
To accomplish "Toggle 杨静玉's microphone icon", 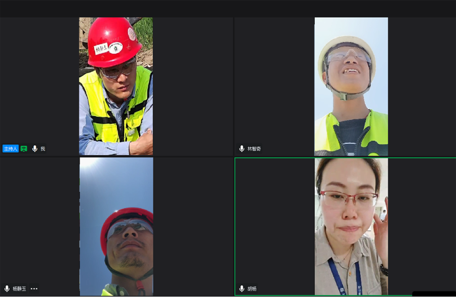I will point(7,289).
